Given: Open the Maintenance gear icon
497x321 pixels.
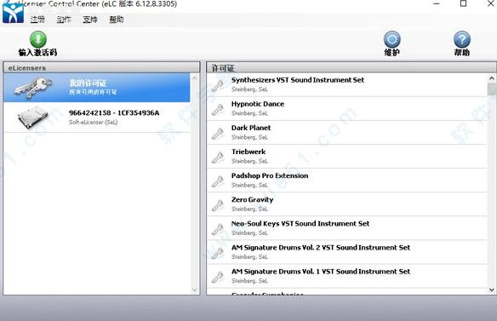Looking at the screenshot, I should tap(392, 39).
